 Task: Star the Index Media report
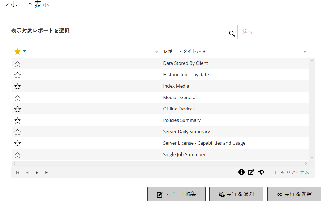pyautogui.click(x=18, y=87)
